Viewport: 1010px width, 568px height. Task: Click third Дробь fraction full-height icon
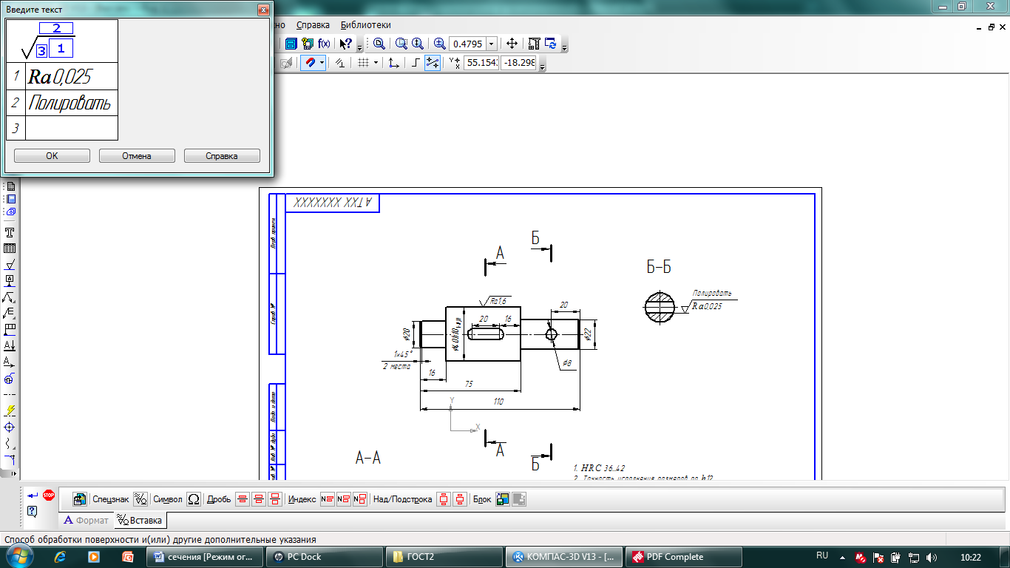tap(274, 499)
